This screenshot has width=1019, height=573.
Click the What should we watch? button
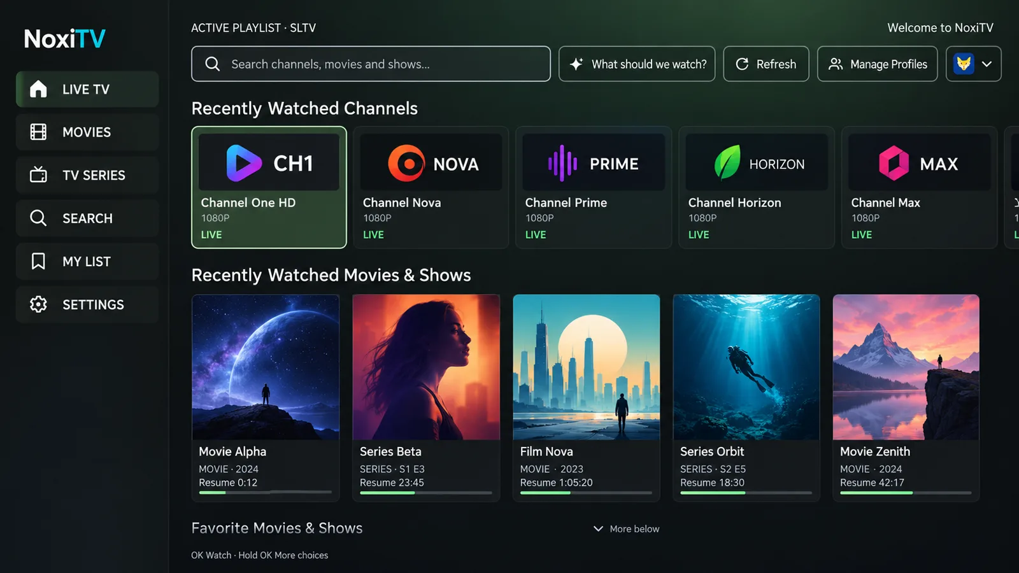tap(637, 64)
